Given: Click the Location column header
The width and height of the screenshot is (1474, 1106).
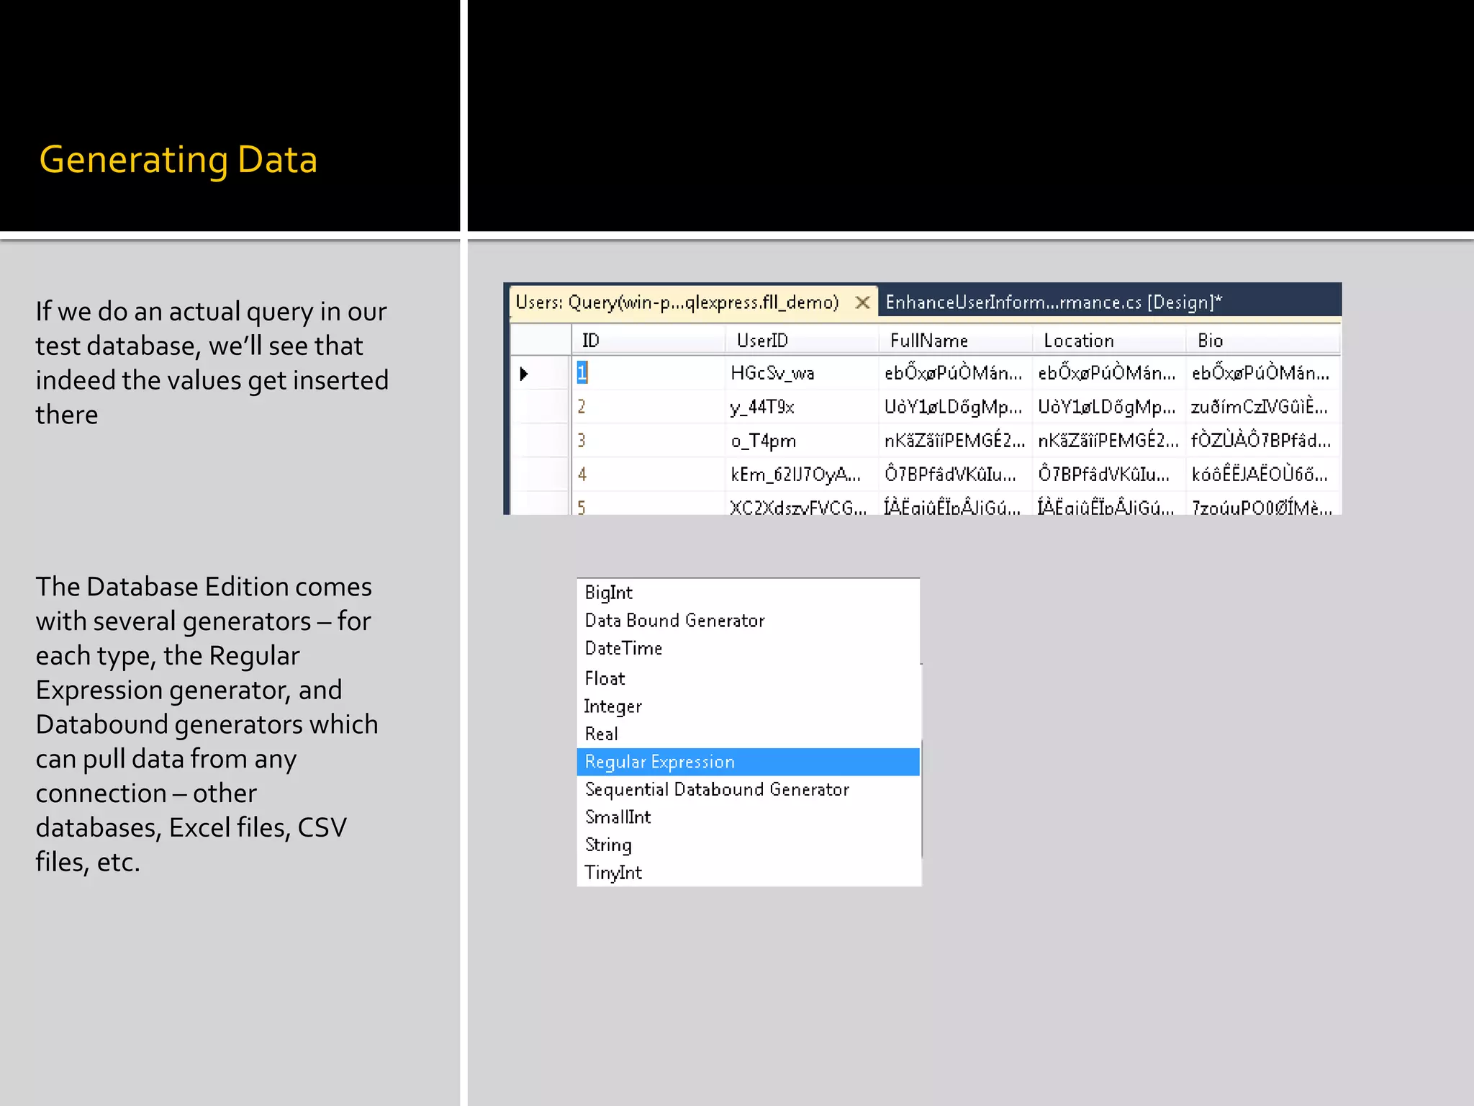Looking at the screenshot, I should point(1109,340).
